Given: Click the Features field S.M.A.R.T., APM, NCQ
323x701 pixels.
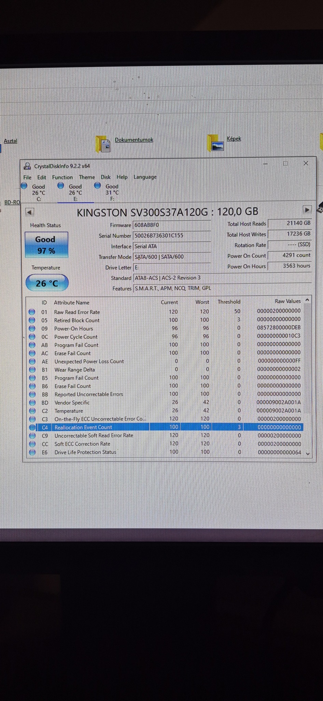Looking at the screenshot, I should pyautogui.click(x=222, y=288).
